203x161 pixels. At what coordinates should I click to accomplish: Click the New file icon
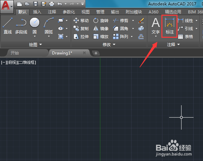pyautogui.click(x=19, y=4)
